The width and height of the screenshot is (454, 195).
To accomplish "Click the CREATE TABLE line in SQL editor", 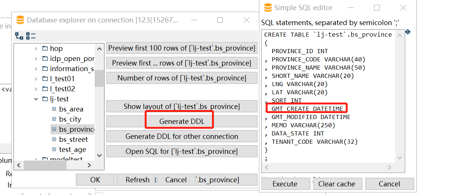I will (x=328, y=34).
